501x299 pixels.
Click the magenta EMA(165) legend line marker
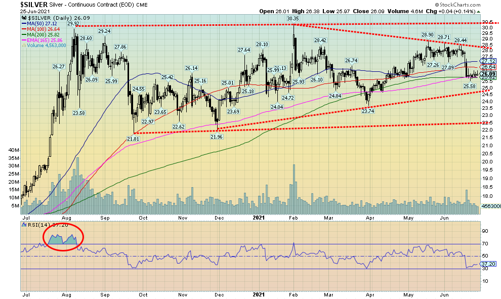pyautogui.click(x=25, y=39)
